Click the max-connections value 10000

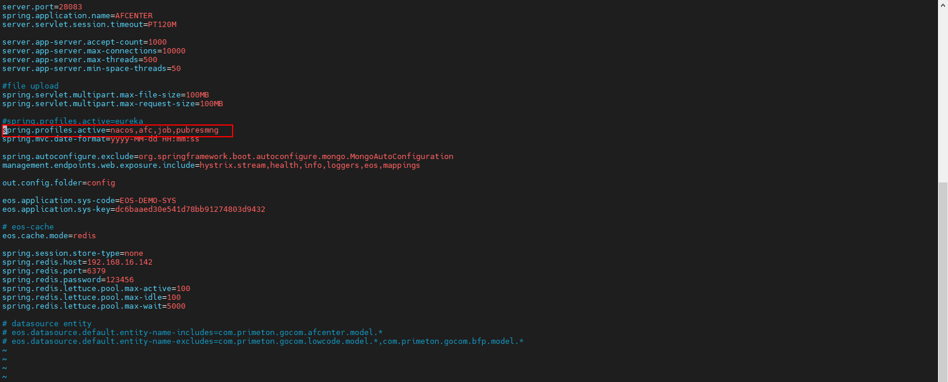tap(174, 51)
